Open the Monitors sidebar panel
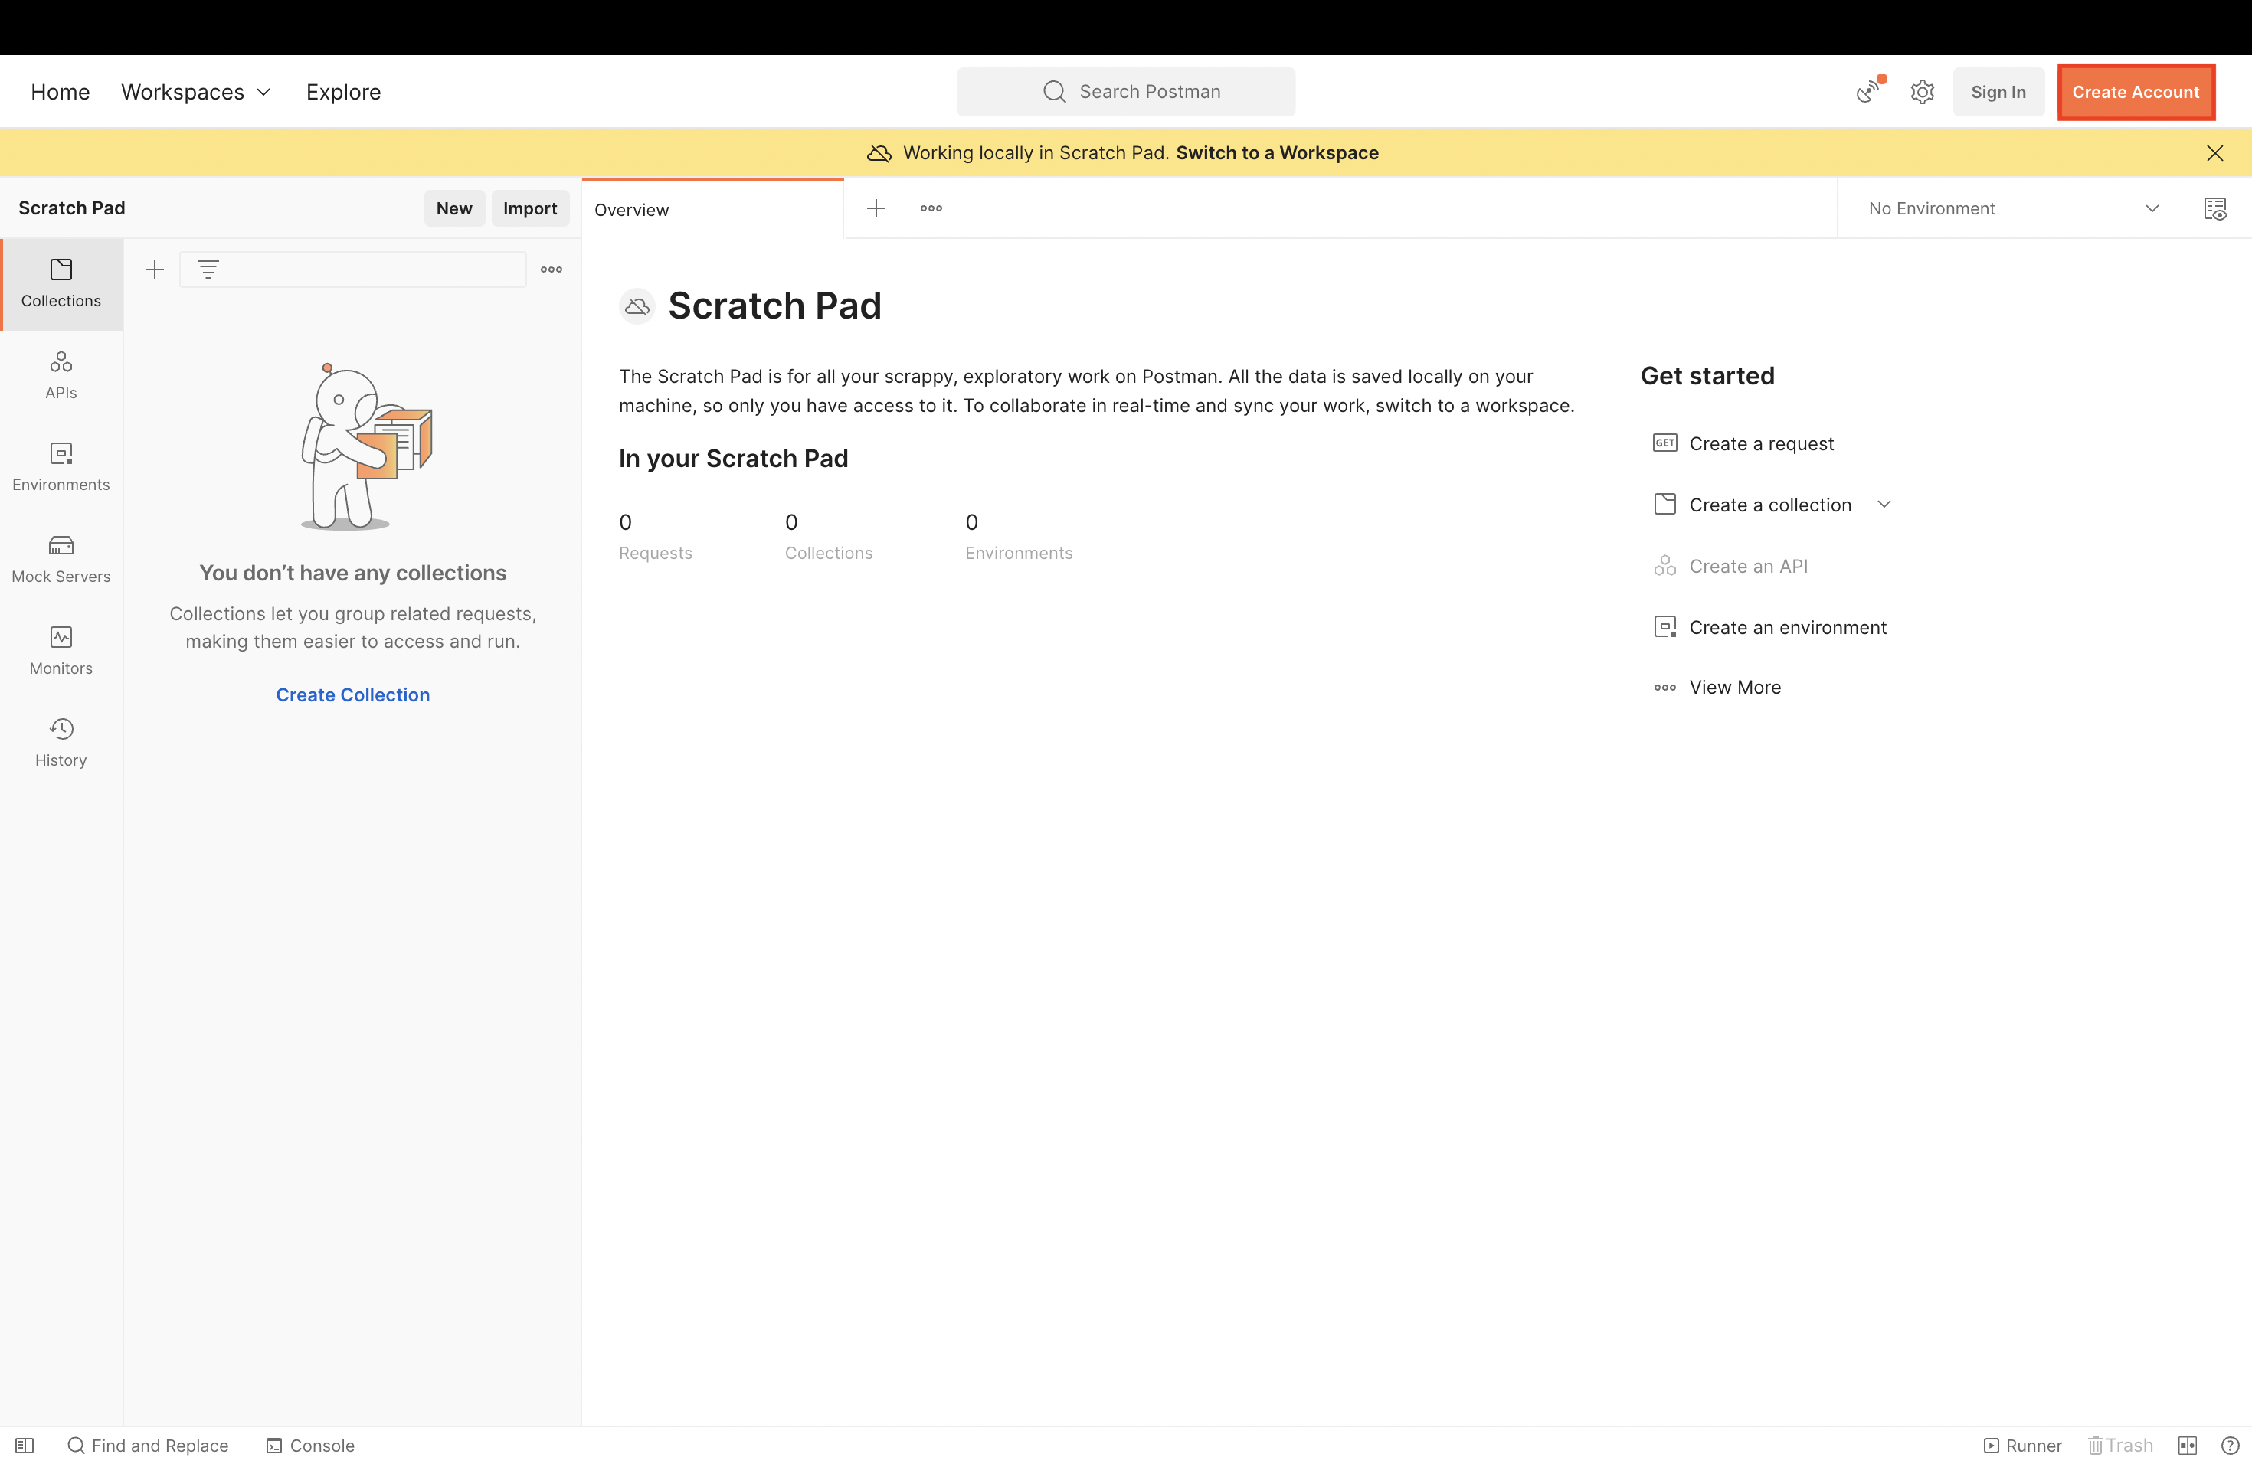The width and height of the screenshot is (2252, 1464). point(61,651)
